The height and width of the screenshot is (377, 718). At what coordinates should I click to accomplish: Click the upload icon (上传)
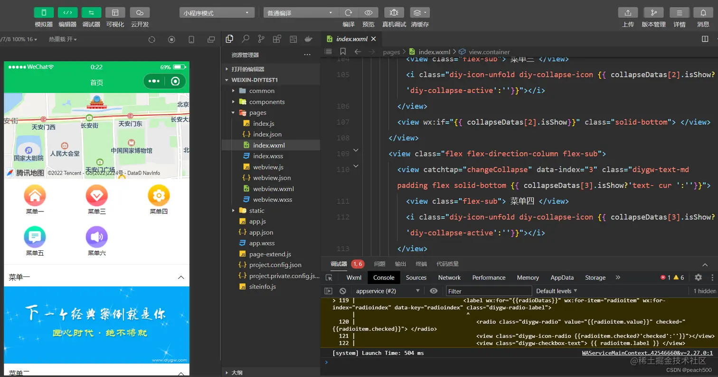click(628, 13)
